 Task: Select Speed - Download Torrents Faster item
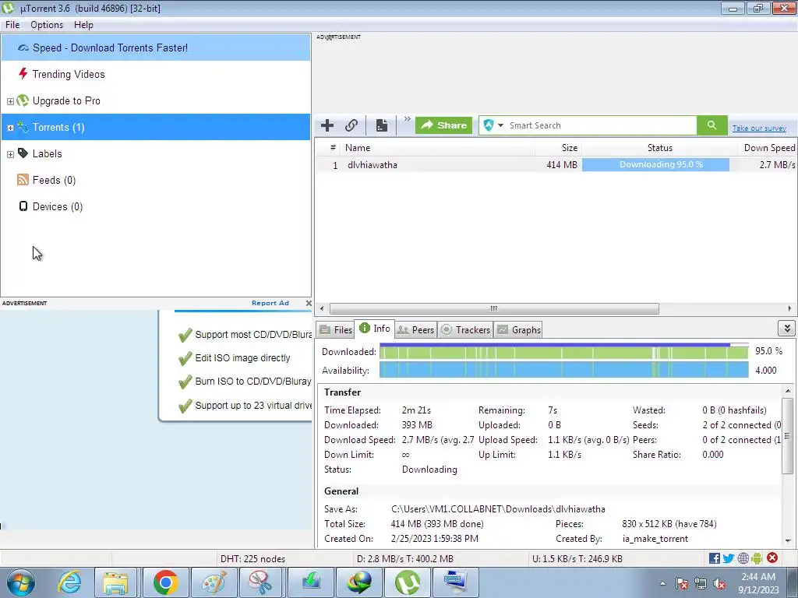156,47
